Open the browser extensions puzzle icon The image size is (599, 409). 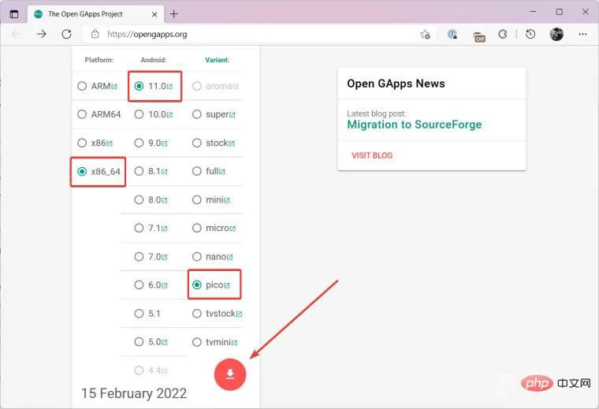(503, 35)
